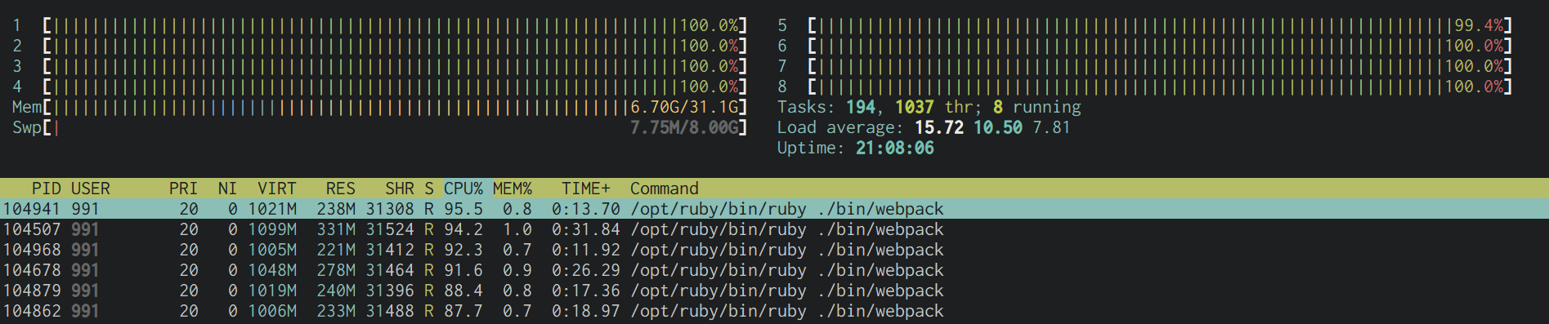Sort by the Command column header
Viewport: 1549px width, 324px height.
[665, 189]
